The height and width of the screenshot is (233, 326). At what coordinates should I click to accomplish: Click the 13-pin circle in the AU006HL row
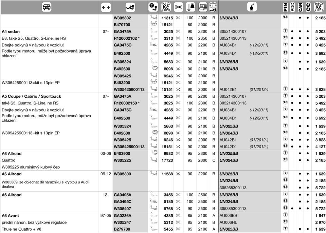[285, 221]
